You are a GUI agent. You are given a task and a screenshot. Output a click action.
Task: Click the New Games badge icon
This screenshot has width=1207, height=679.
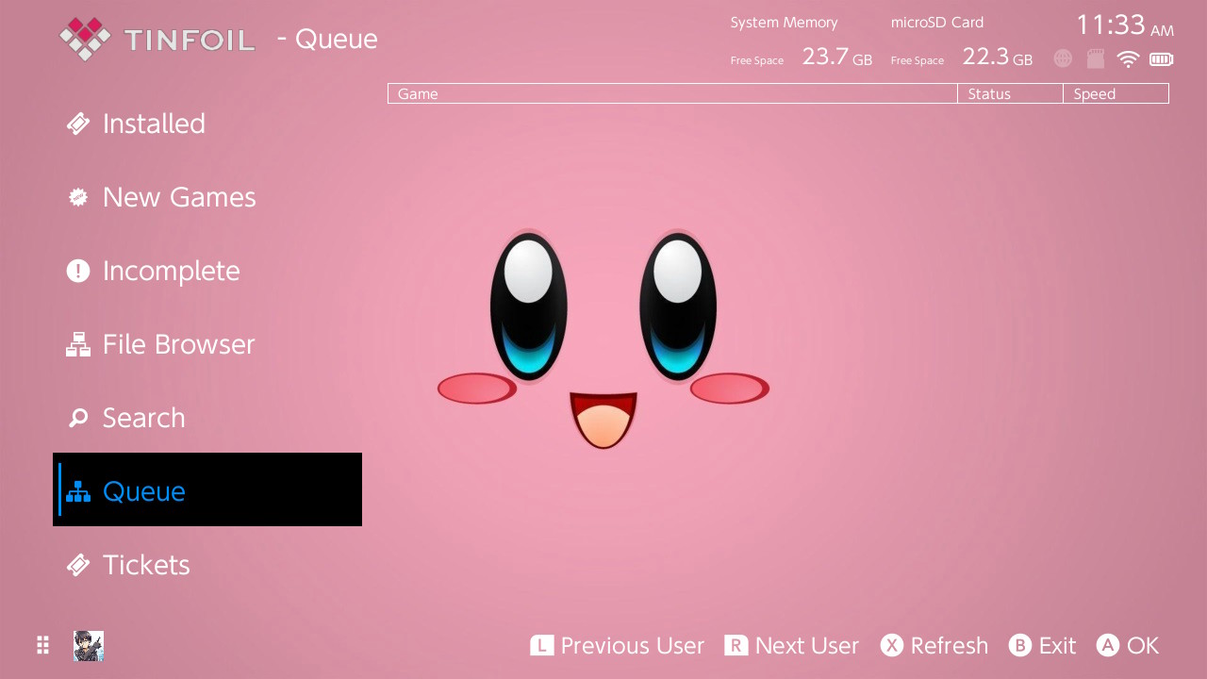(78, 197)
